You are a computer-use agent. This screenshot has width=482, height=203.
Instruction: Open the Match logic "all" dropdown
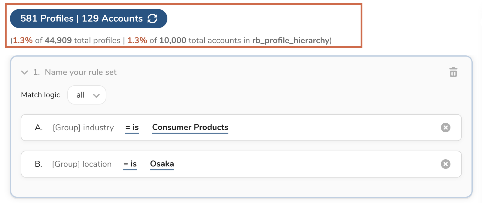pyautogui.click(x=87, y=95)
